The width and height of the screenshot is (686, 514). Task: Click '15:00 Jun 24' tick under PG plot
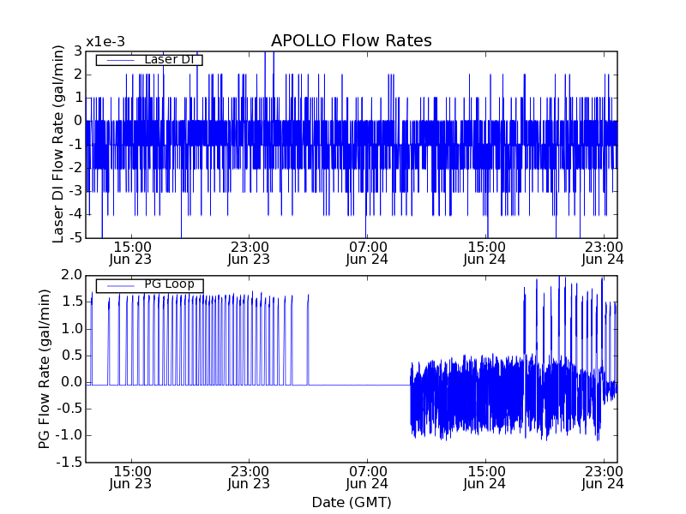click(485, 478)
